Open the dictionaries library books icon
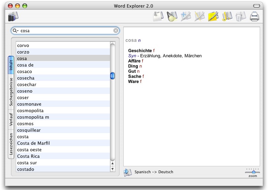The image size is (269, 190). (x=13, y=16)
